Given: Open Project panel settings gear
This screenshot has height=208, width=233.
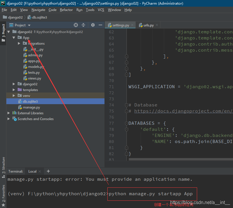Looking at the screenshot, I should pos(93,25).
